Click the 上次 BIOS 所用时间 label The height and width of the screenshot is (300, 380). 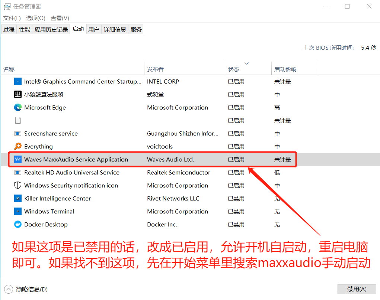coord(329,48)
